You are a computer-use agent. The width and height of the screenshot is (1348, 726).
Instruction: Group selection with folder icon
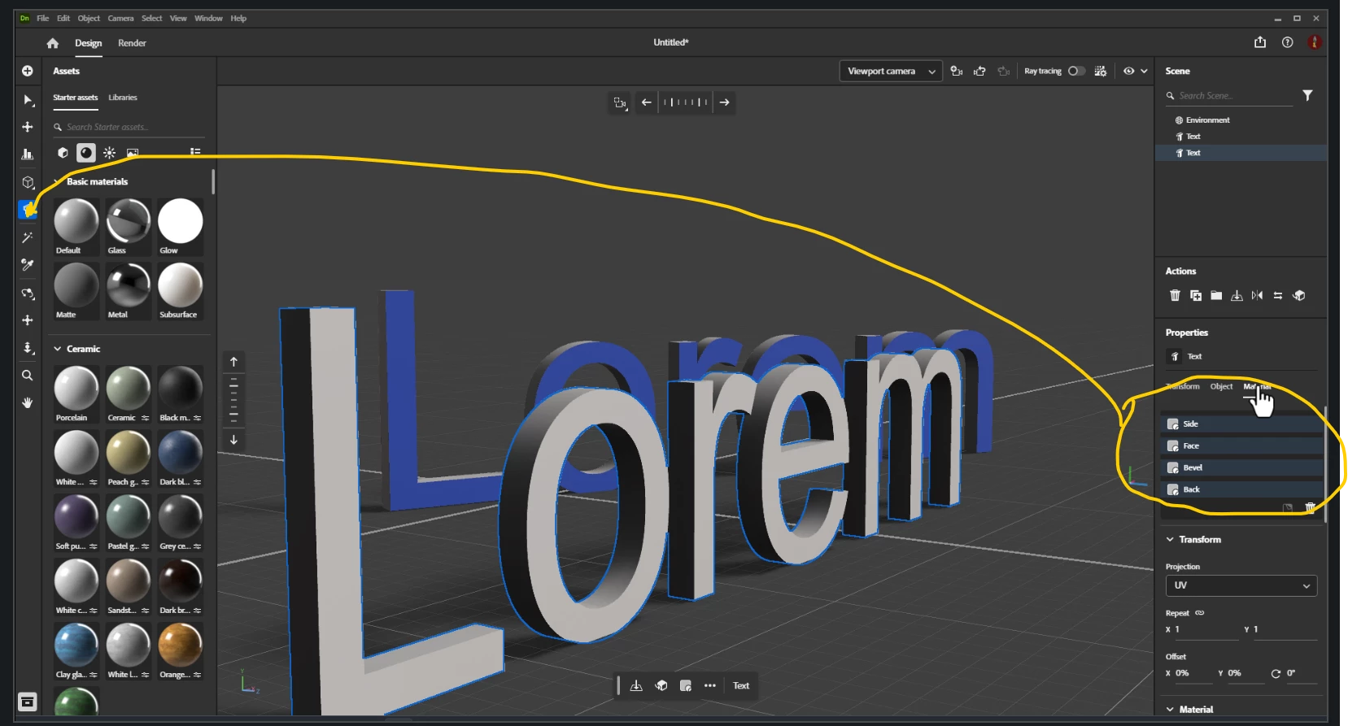(1216, 295)
